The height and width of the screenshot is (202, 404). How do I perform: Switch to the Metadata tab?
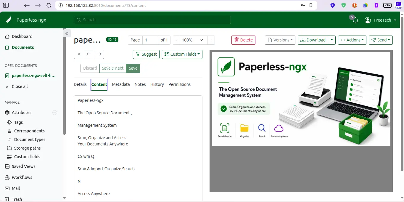click(121, 84)
